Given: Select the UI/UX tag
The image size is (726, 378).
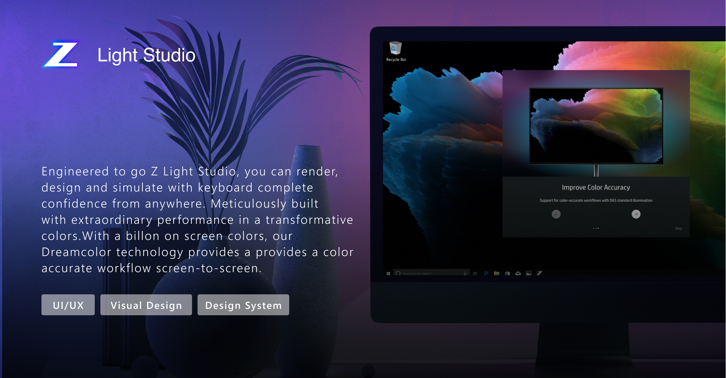Looking at the screenshot, I should pyautogui.click(x=68, y=305).
